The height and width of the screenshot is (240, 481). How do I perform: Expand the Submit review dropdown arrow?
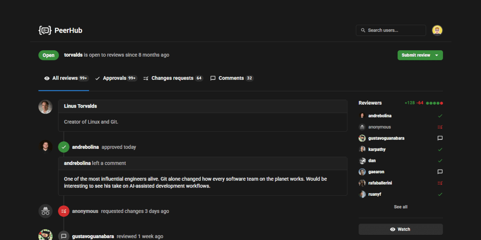[x=437, y=55]
